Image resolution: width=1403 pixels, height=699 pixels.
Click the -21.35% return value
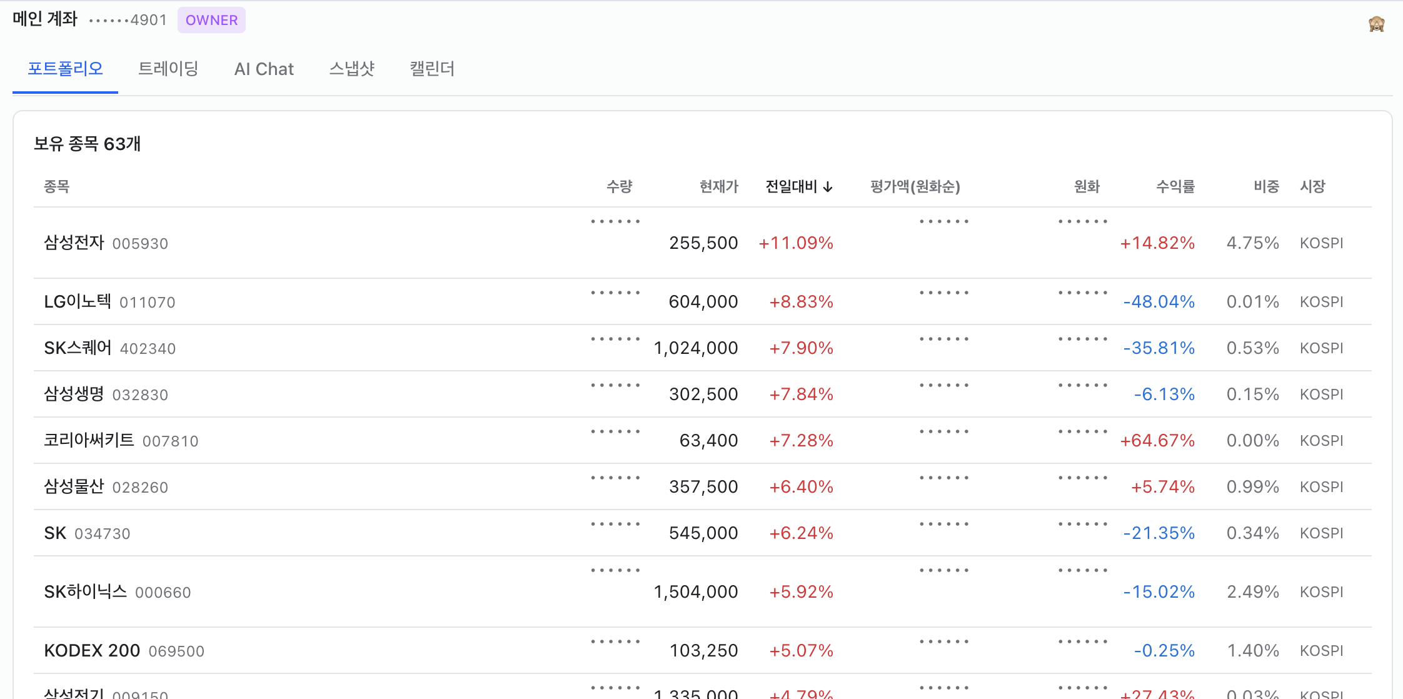coord(1159,533)
